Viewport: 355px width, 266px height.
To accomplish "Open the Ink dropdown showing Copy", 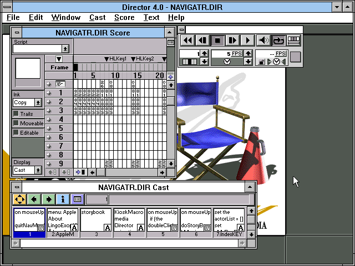I will pos(38,103).
